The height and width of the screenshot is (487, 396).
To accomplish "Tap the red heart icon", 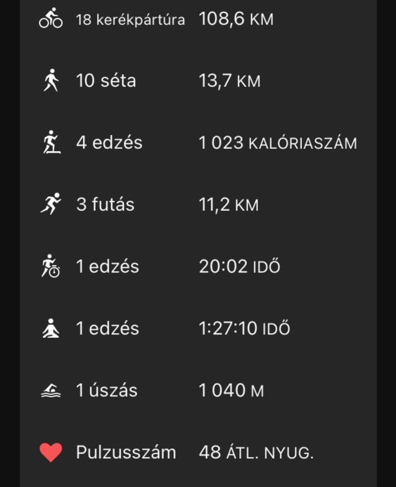I will (51, 453).
